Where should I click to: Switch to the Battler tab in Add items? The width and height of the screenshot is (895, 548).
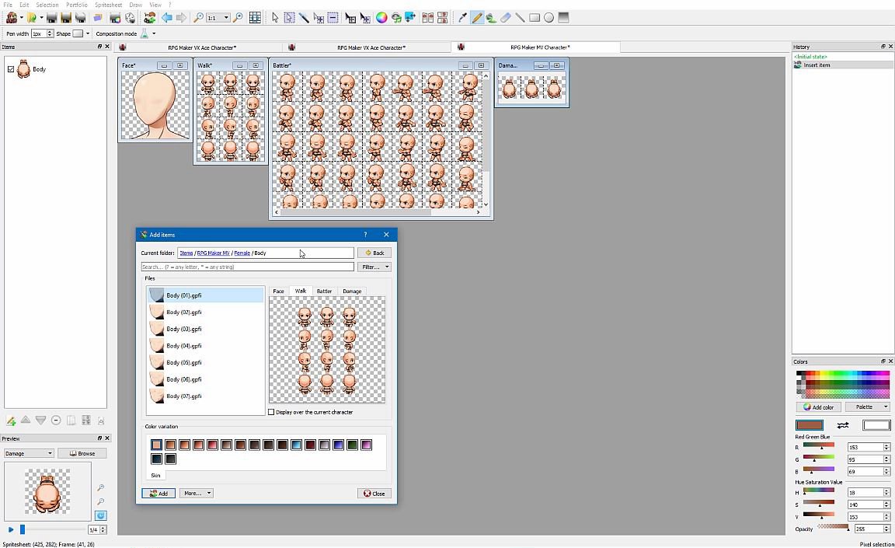point(324,291)
